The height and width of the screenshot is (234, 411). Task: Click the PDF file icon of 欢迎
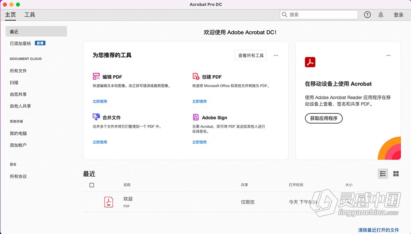coord(108,202)
